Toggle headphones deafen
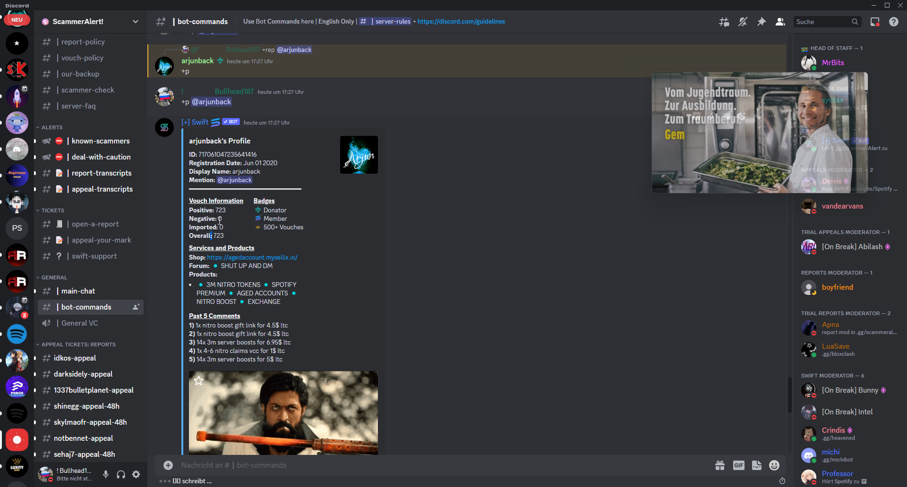 pos(121,474)
